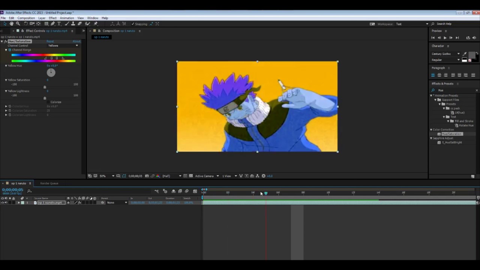The width and height of the screenshot is (480, 270).
Task: Click Reset on Hue/Saturation effect
Action: coord(50,41)
